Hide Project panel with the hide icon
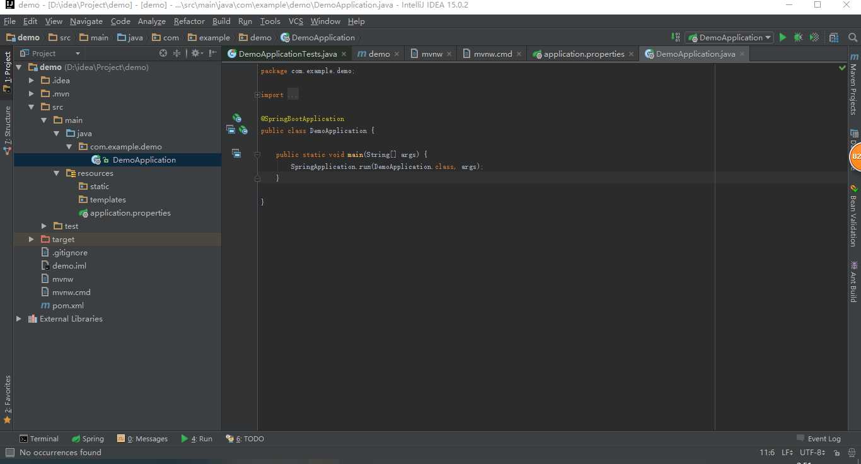Image resolution: width=861 pixels, height=464 pixels. [x=213, y=54]
